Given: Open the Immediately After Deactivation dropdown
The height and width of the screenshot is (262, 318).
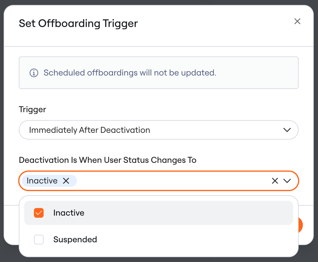Looking at the screenshot, I should [159, 130].
